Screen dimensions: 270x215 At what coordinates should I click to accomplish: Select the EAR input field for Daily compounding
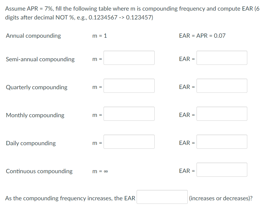(222, 142)
